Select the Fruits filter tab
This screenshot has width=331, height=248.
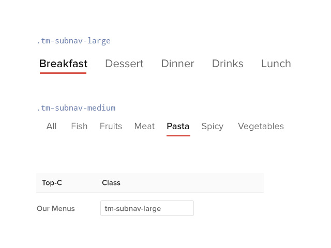tap(111, 126)
